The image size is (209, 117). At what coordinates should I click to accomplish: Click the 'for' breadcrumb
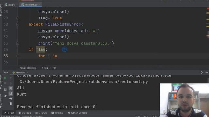point(54,68)
